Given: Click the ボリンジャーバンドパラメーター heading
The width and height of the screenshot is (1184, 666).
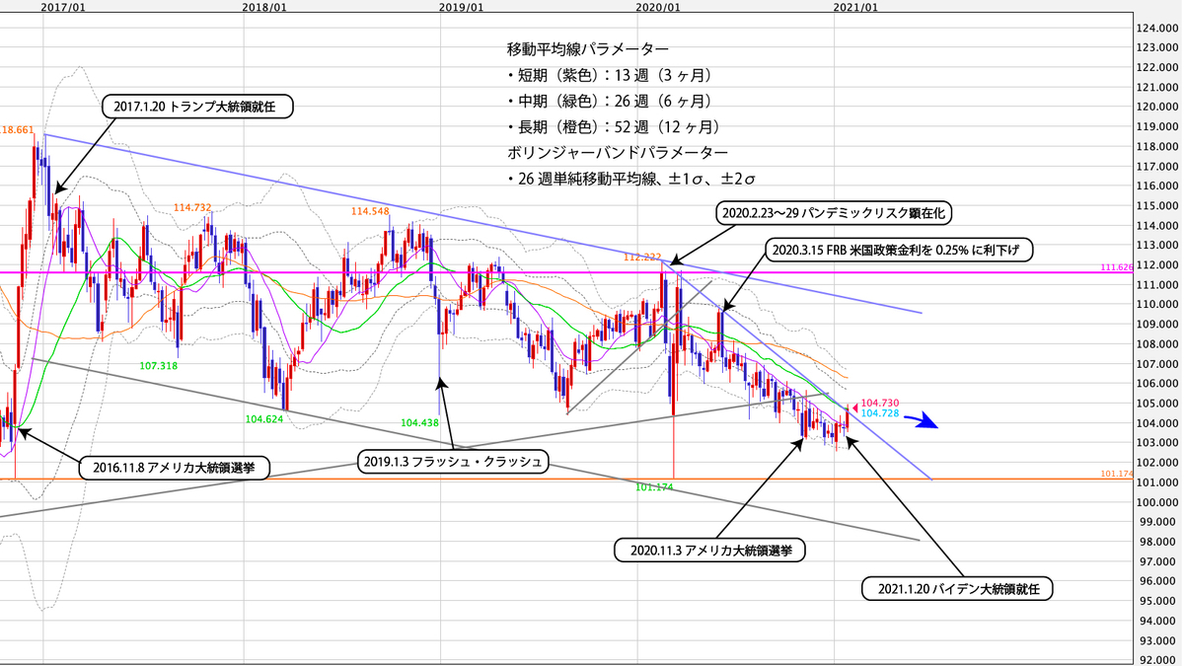Looking at the screenshot, I should pyautogui.click(x=618, y=153).
